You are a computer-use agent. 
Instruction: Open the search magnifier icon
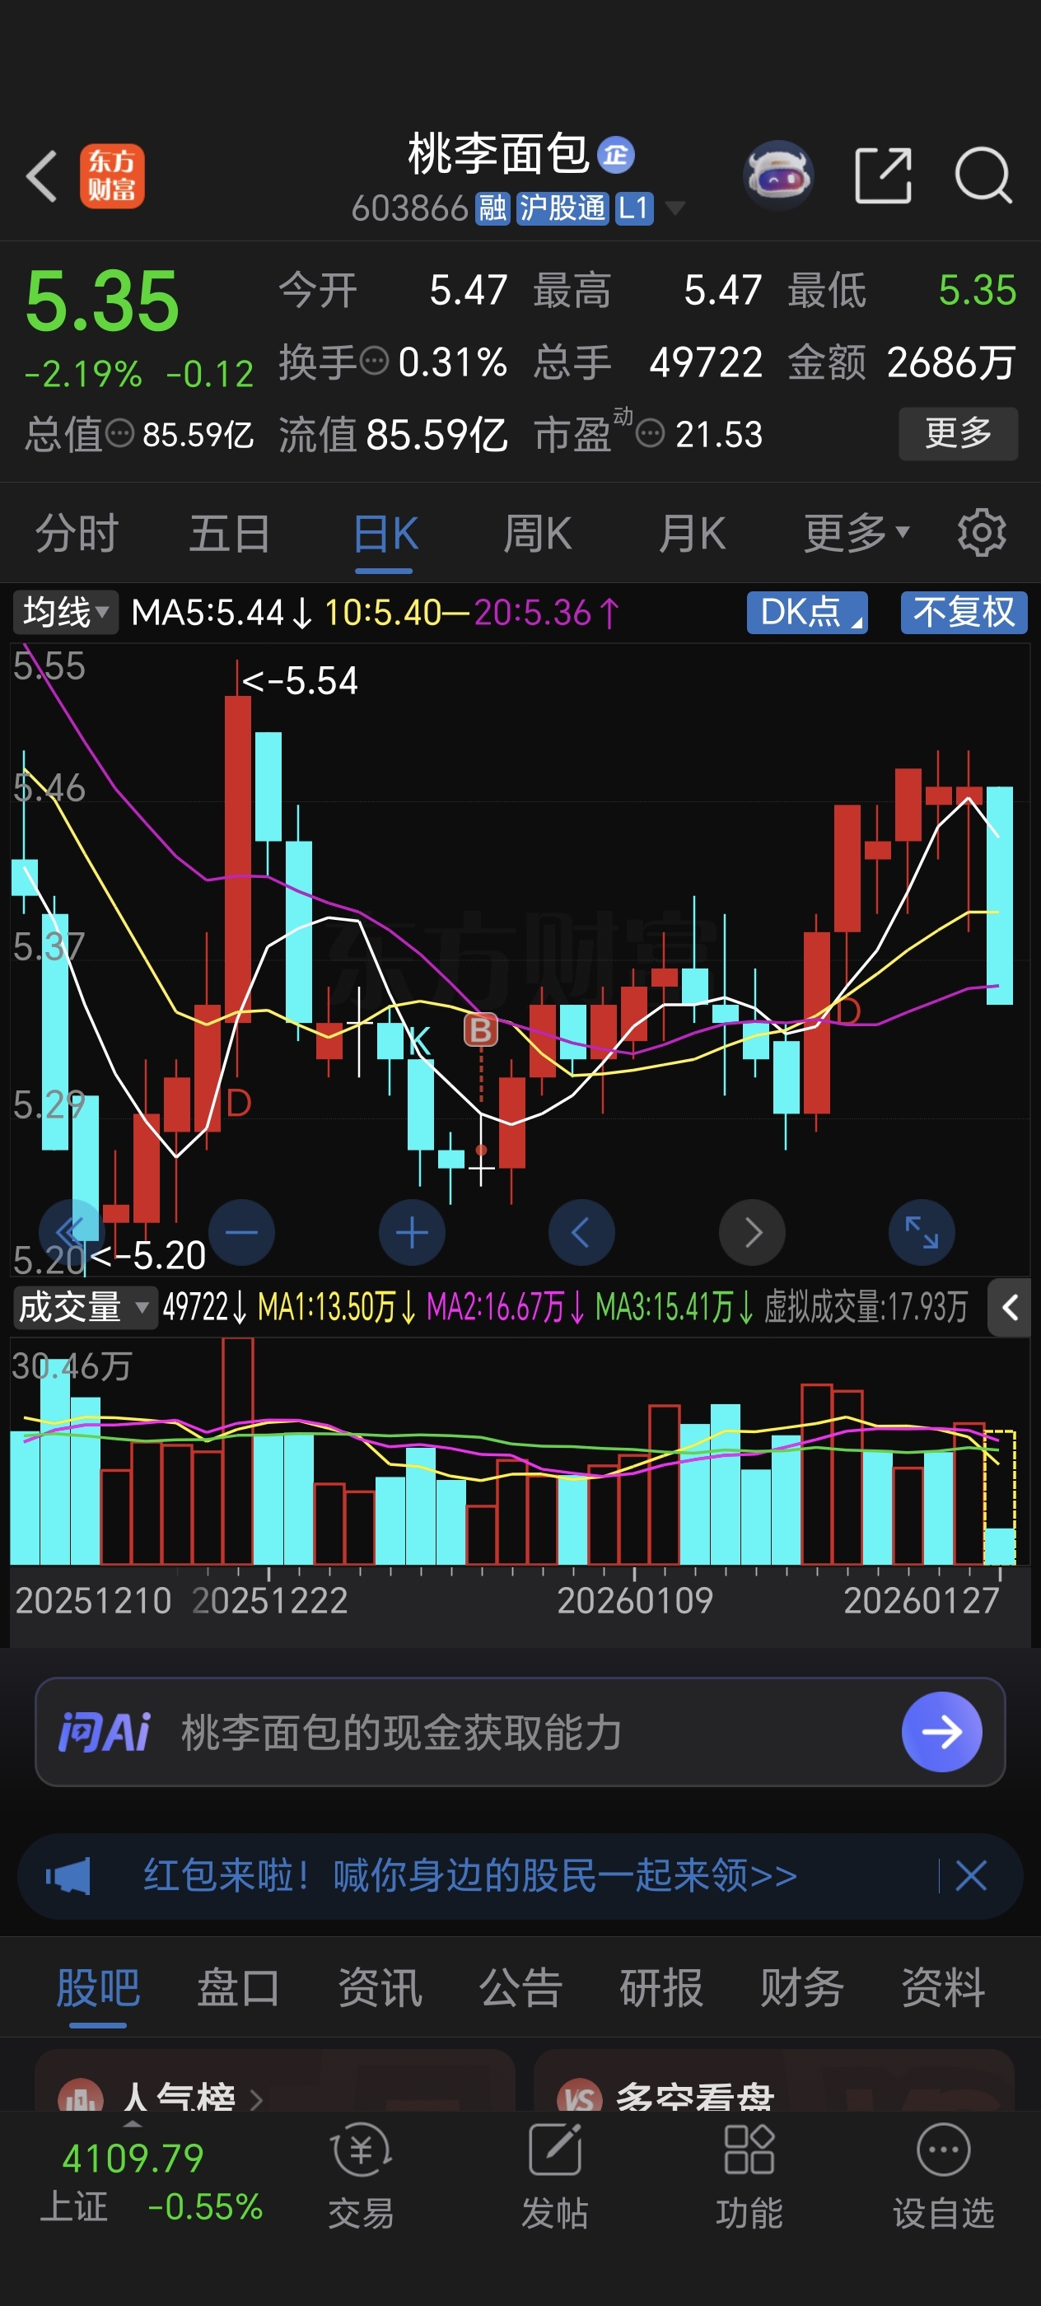point(983,175)
